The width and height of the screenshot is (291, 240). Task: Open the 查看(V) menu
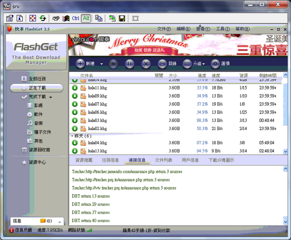pos(203,29)
